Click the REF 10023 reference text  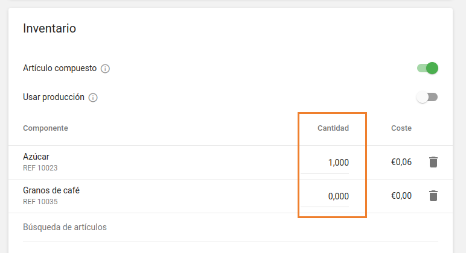pyautogui.click(x=40, y=168)
